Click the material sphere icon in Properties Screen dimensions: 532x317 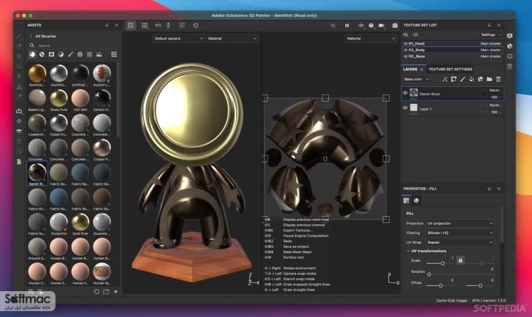(416, 200)
